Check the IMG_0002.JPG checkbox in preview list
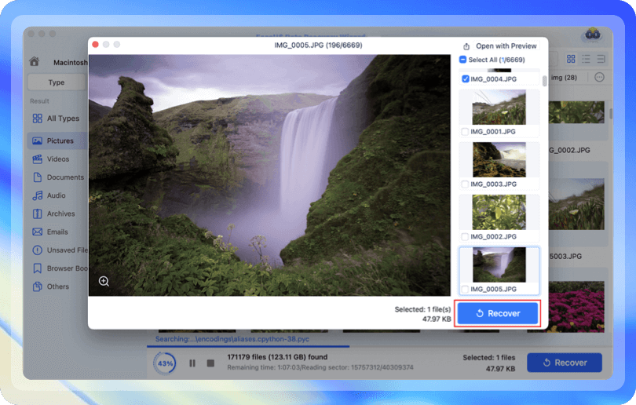 [x=465, y=237]
